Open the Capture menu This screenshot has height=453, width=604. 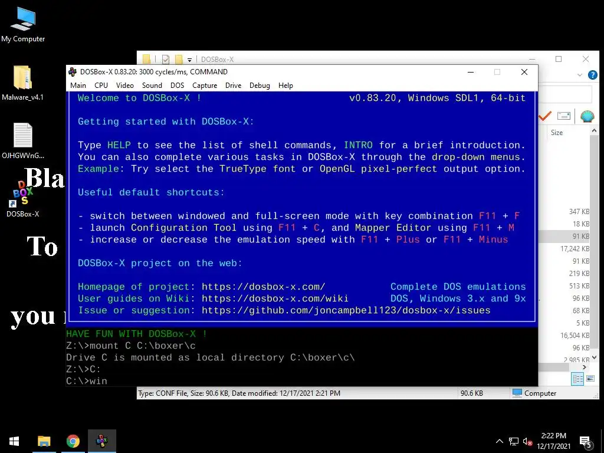tap(205, 86)
